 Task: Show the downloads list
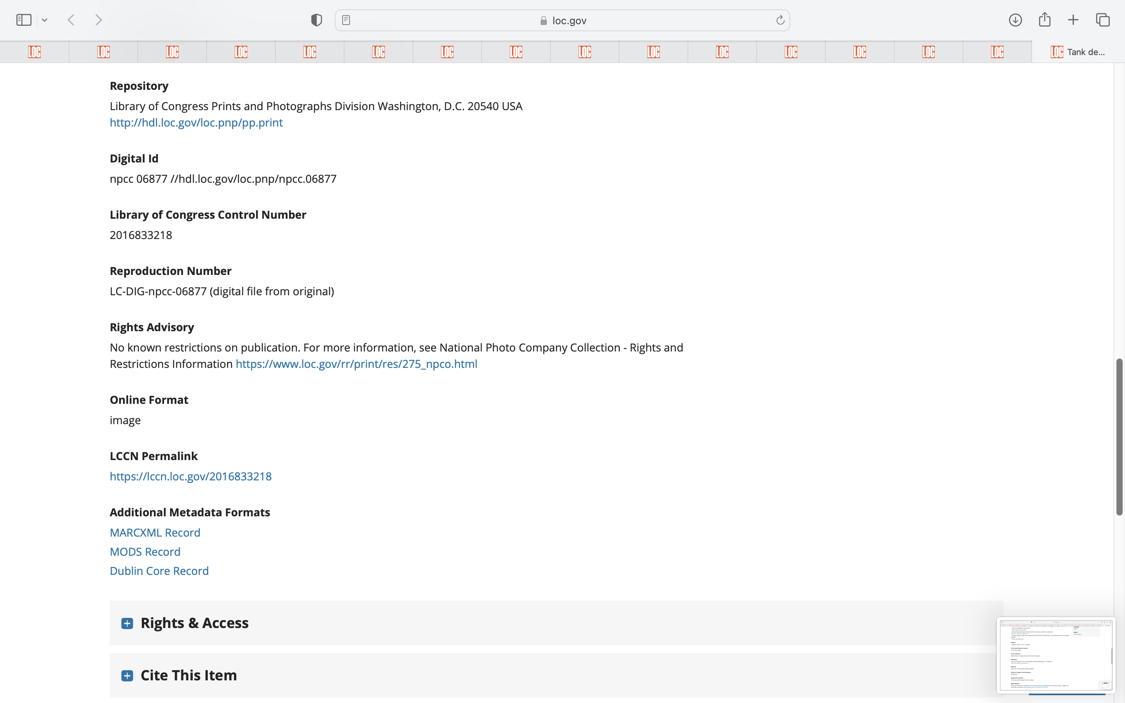pos(1015,20)
